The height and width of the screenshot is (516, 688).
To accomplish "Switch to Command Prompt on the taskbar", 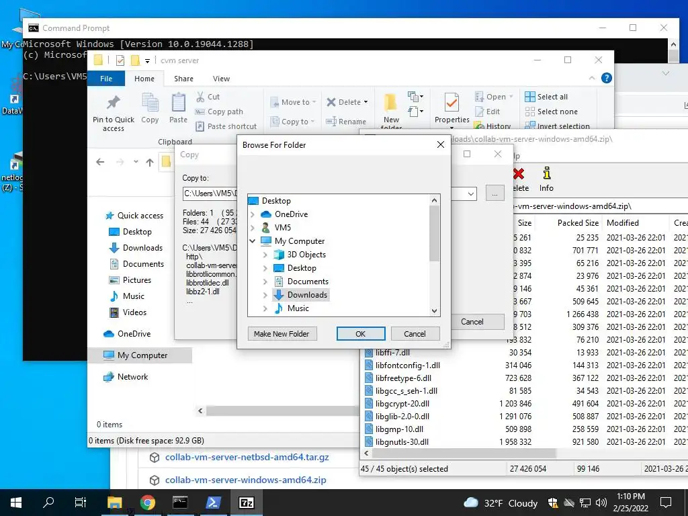I will click(x=180, y=503).
